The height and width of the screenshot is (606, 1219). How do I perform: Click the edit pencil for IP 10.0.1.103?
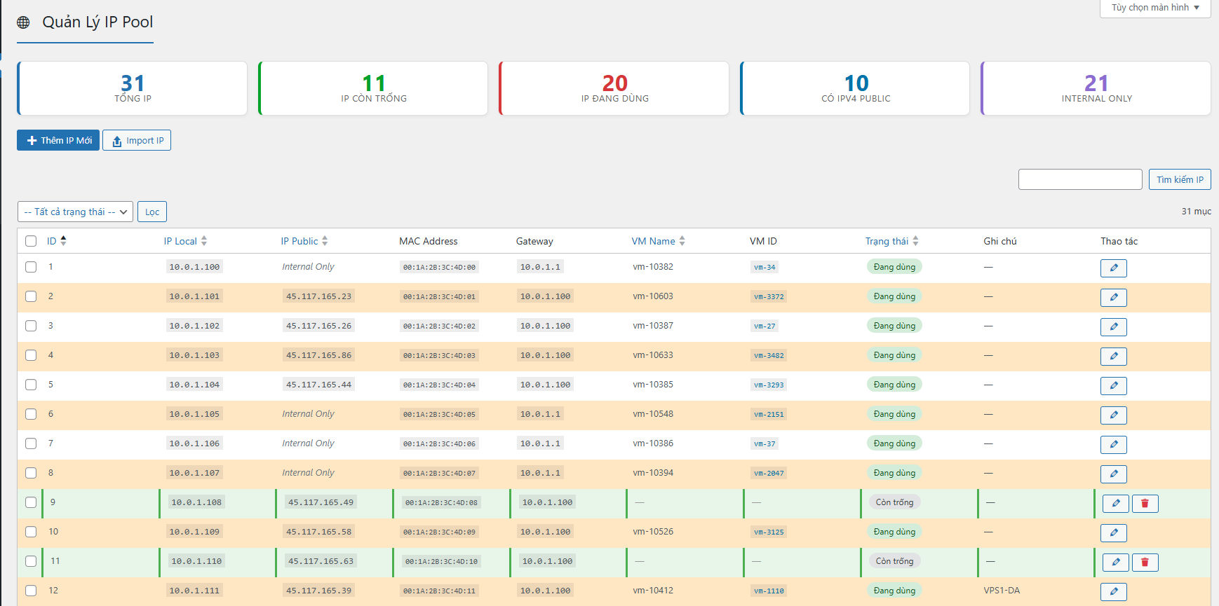click(x=1113, y=356)
